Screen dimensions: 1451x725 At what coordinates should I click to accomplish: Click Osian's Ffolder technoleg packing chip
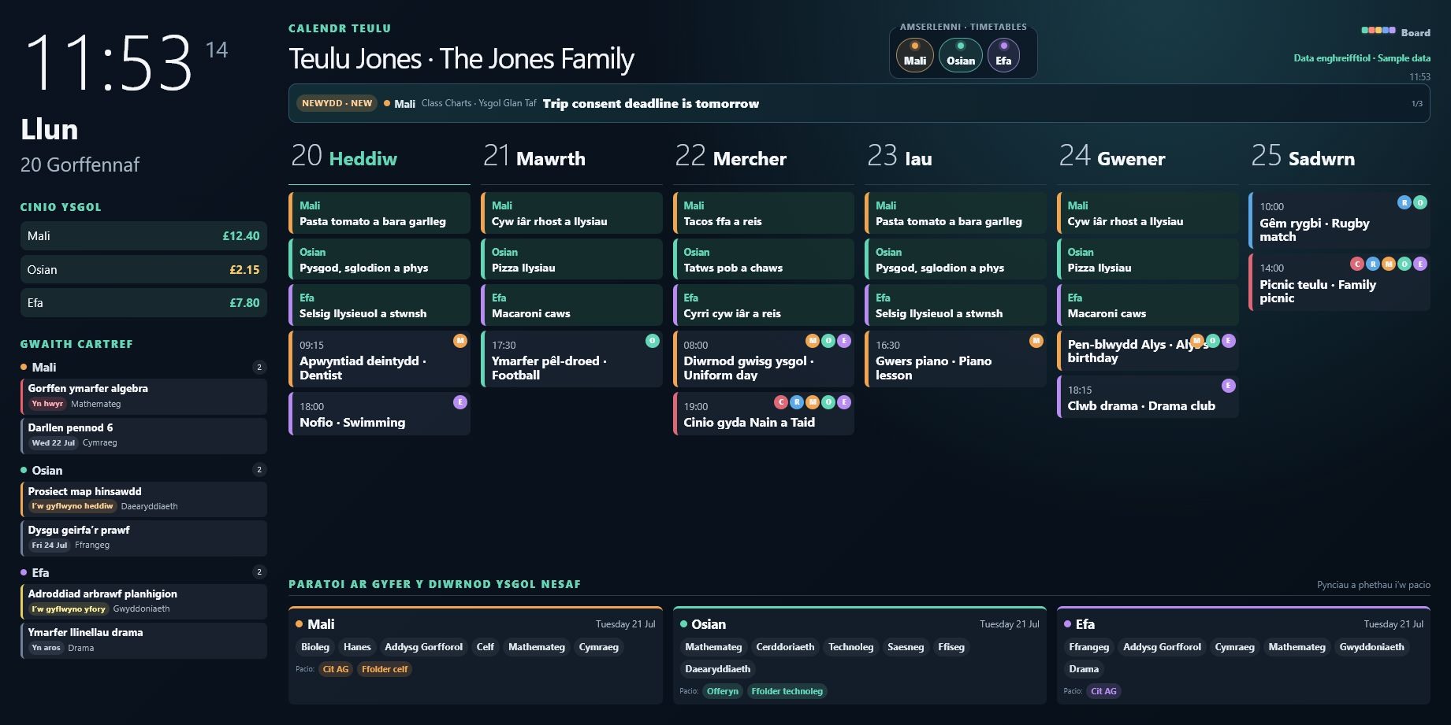pyautogui.click(x=787, y=691)
